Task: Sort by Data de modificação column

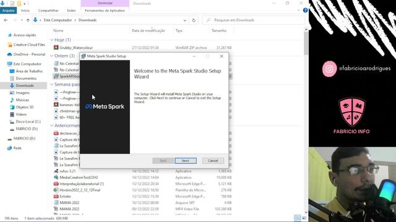Action: coord(148,30)
